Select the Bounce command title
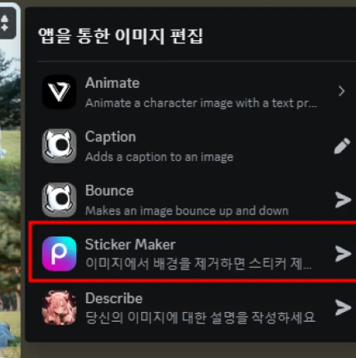 tap(109, 190)
